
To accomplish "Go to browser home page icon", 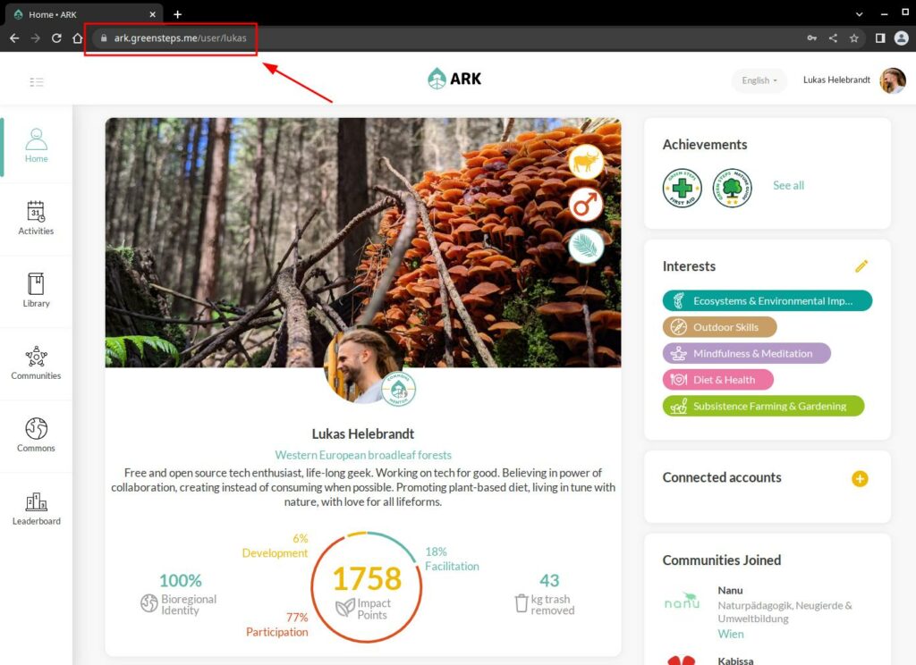I will pyautogui.click(x=77, y=38).
